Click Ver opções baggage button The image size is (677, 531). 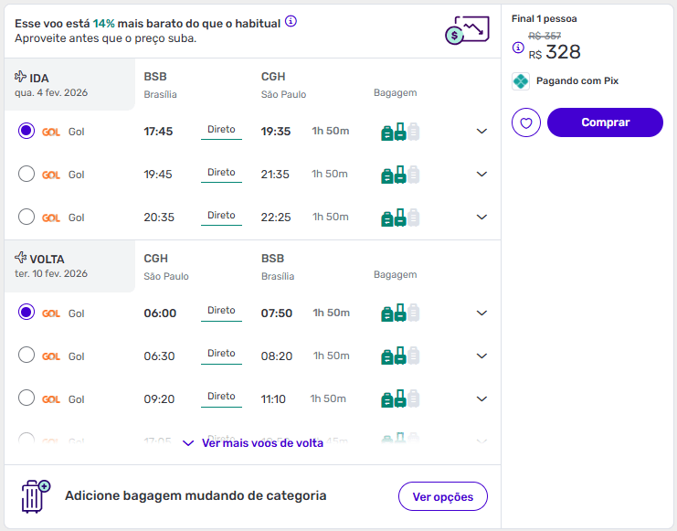[x=442, y=496]
